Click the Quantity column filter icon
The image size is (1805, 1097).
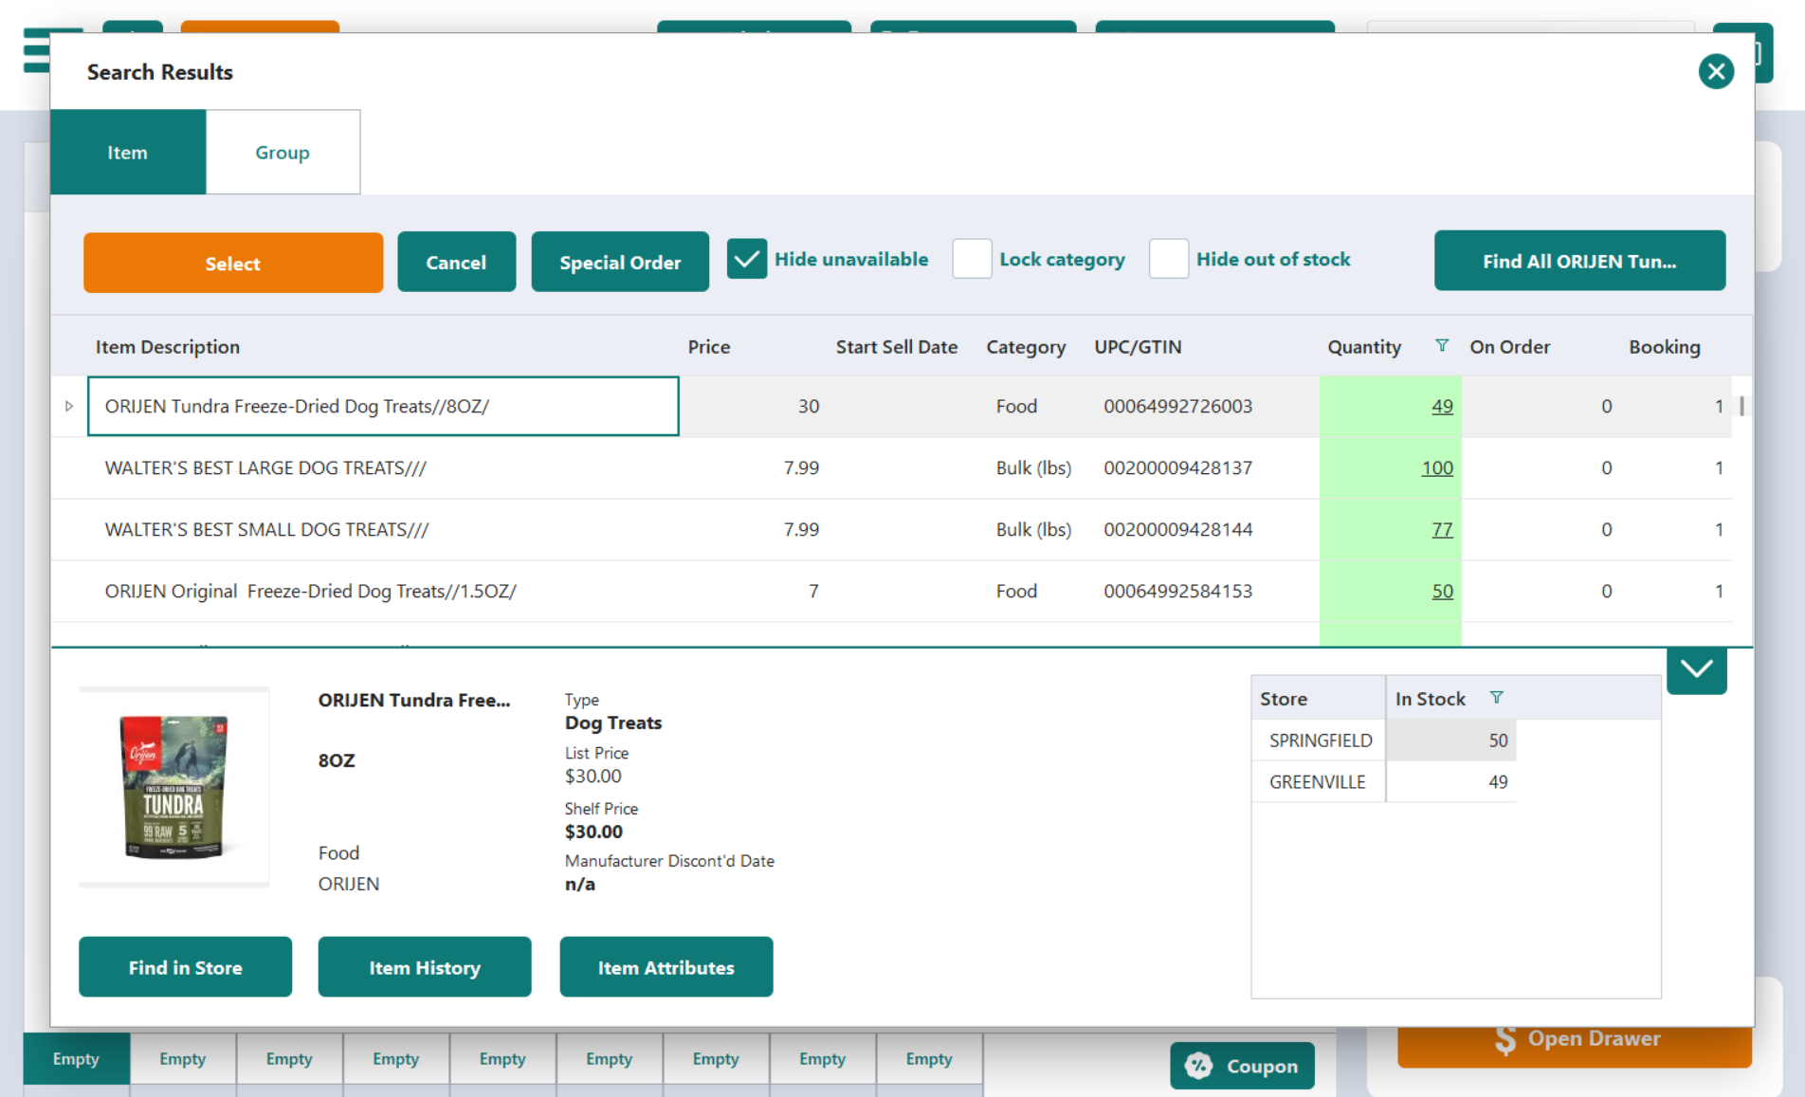click(1442, 346)
